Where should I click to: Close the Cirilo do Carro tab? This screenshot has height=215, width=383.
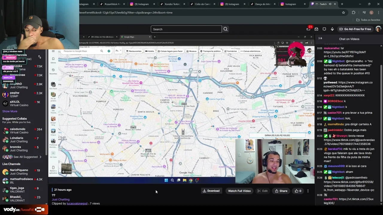click(215, 4)
